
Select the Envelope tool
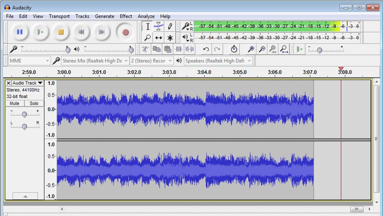159,26
